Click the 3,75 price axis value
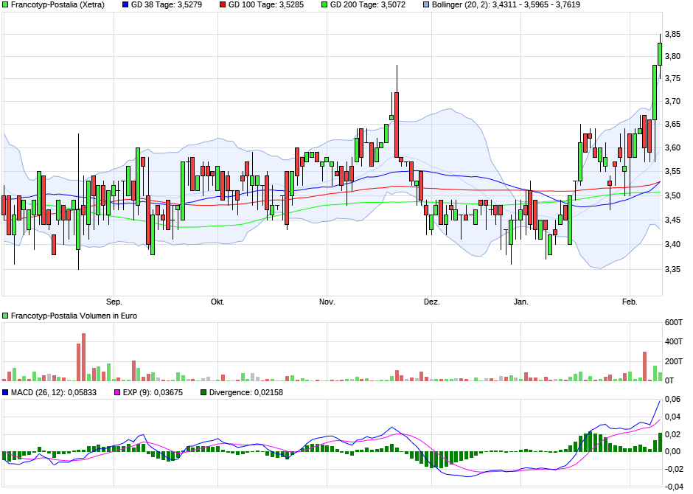 672,79
